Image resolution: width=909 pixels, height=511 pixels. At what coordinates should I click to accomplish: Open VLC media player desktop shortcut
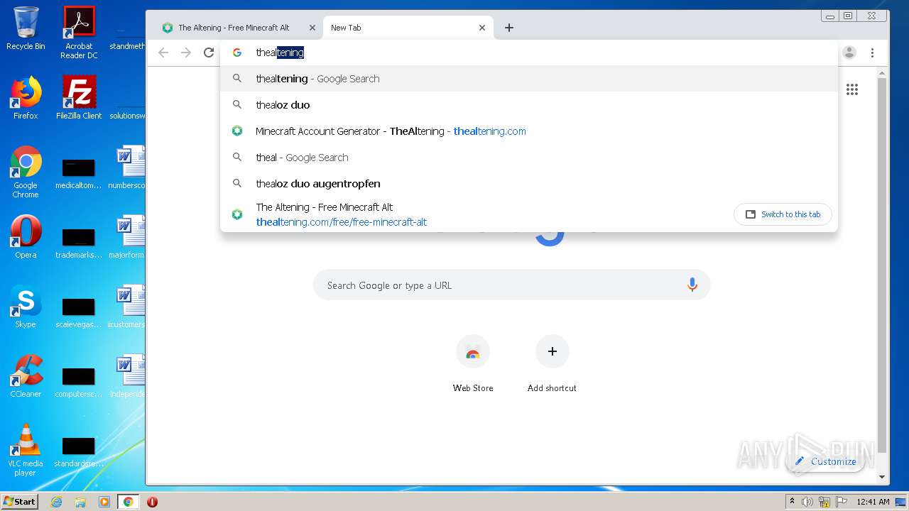click(26, 450)
